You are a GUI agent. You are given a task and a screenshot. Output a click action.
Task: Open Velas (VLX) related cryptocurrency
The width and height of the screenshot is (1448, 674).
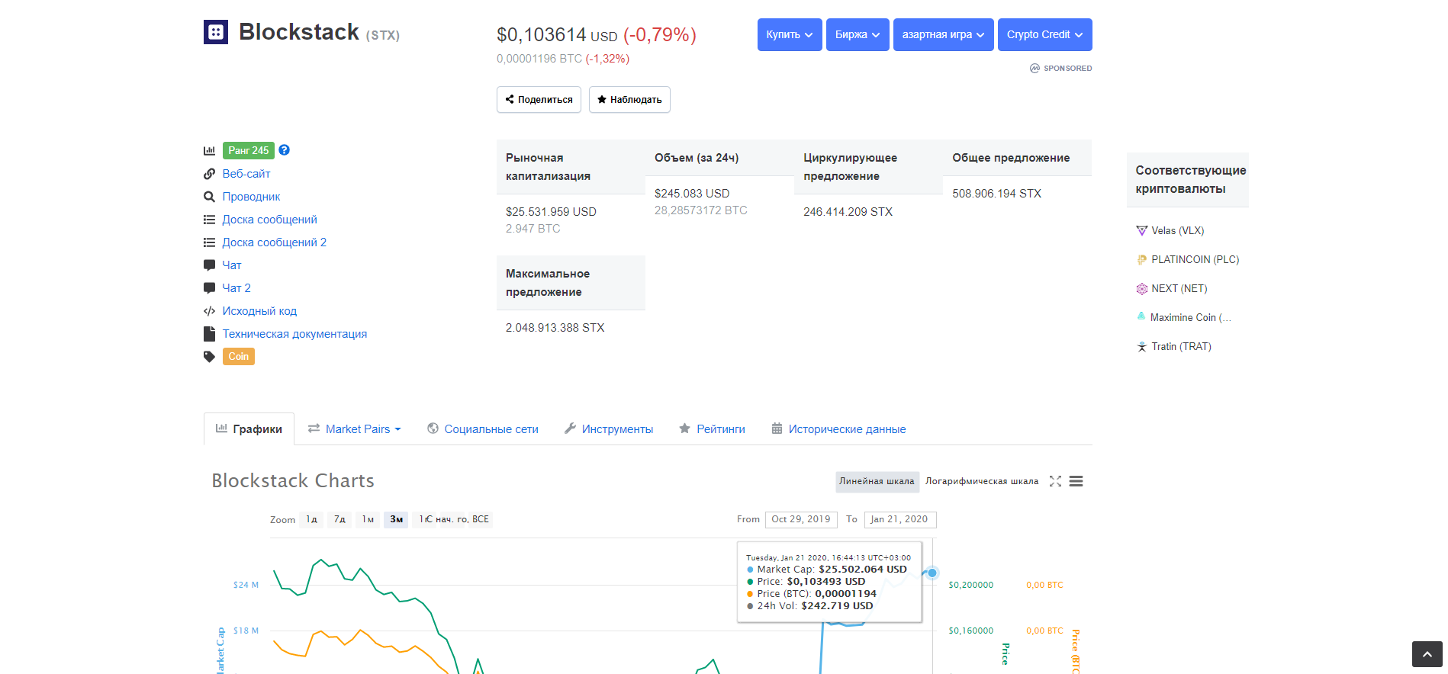(1177, 230)
